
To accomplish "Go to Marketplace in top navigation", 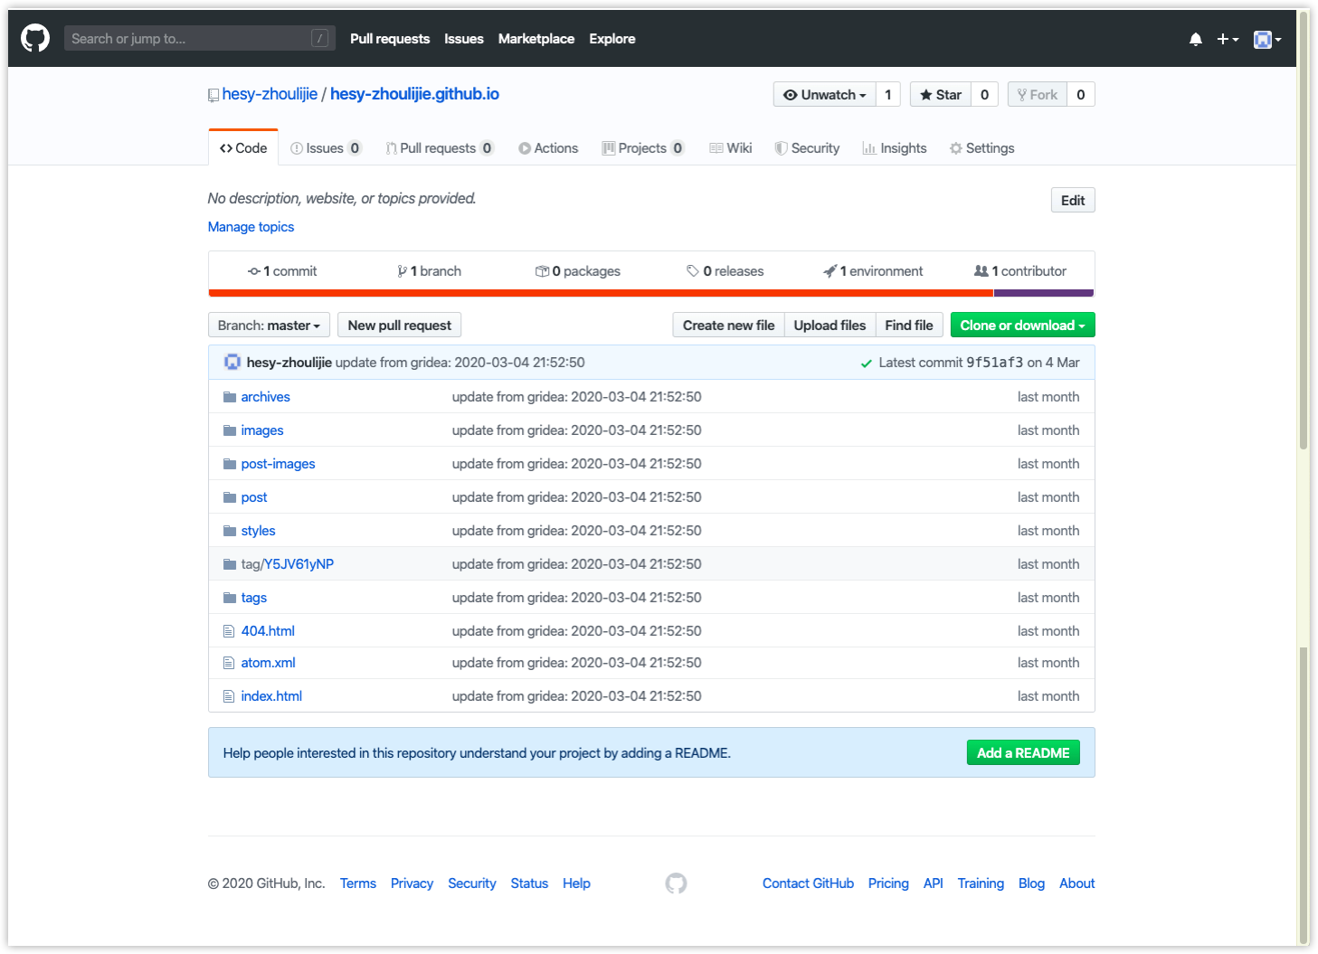I will point(536,39).
